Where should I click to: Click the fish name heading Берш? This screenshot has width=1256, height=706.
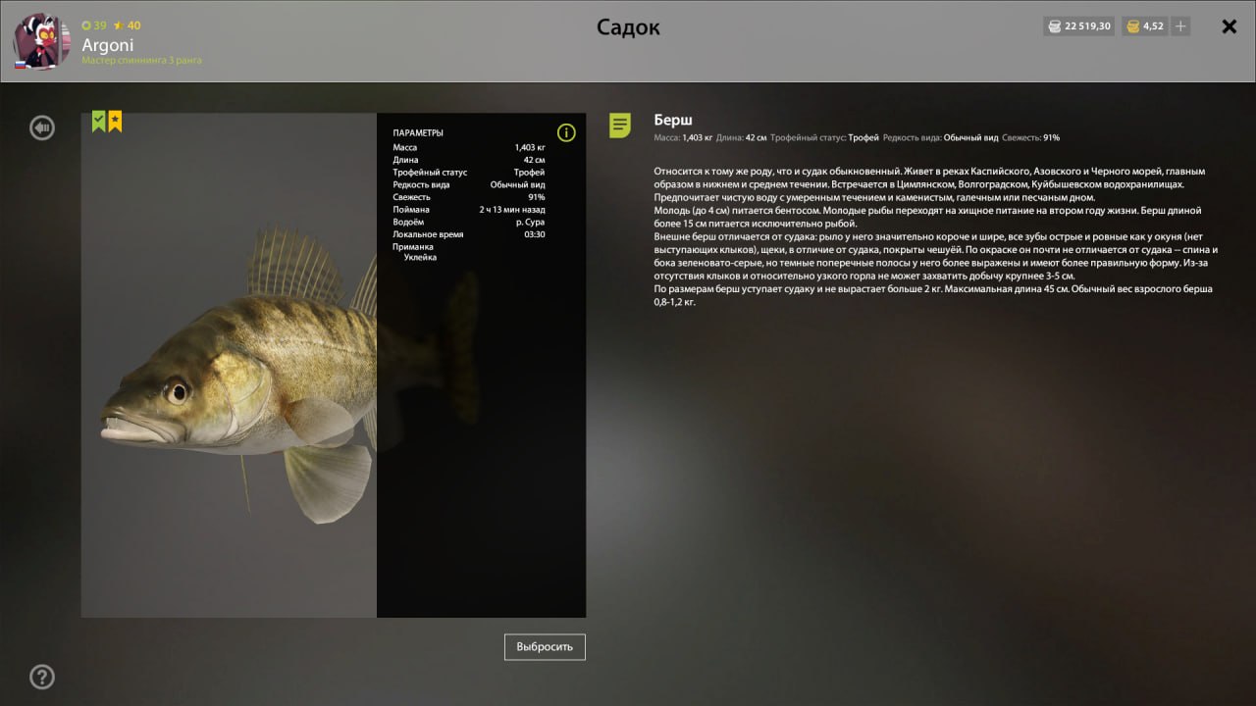(673, 120)
